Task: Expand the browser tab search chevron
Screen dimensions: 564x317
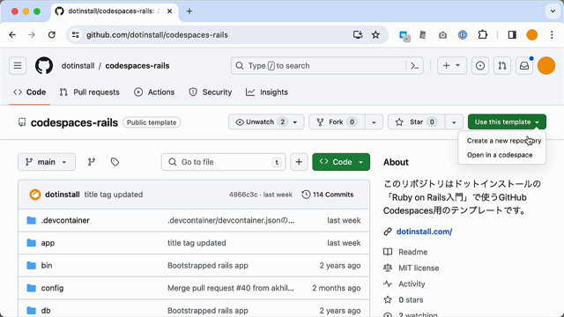Action: [x=553, y=11]
